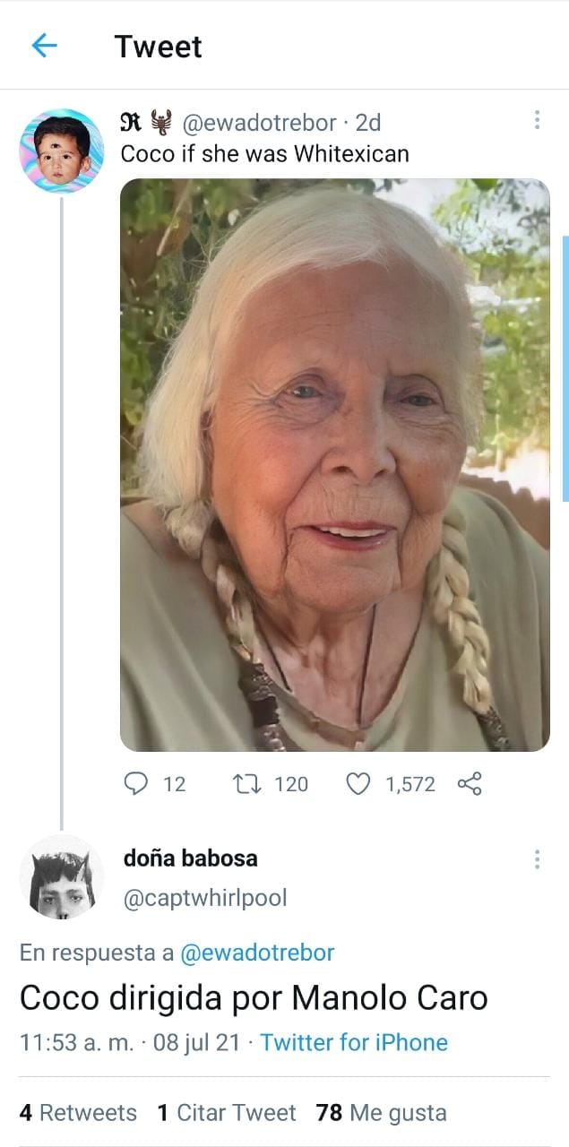View the 78 Me gusta list
569x1147 pixels.
click(381, 1113)
